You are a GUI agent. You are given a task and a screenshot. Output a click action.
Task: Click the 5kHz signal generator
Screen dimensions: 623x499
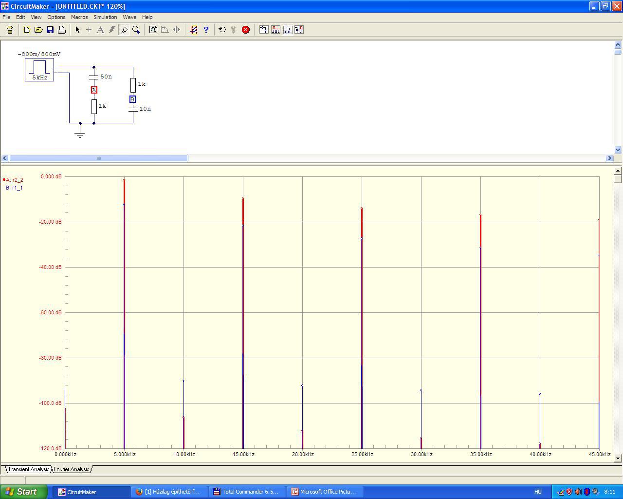click(x=39, y=70)
